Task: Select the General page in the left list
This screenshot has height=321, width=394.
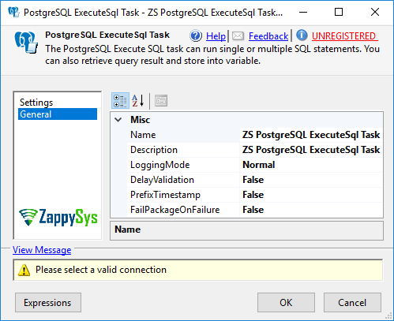Action: (58, 114)
